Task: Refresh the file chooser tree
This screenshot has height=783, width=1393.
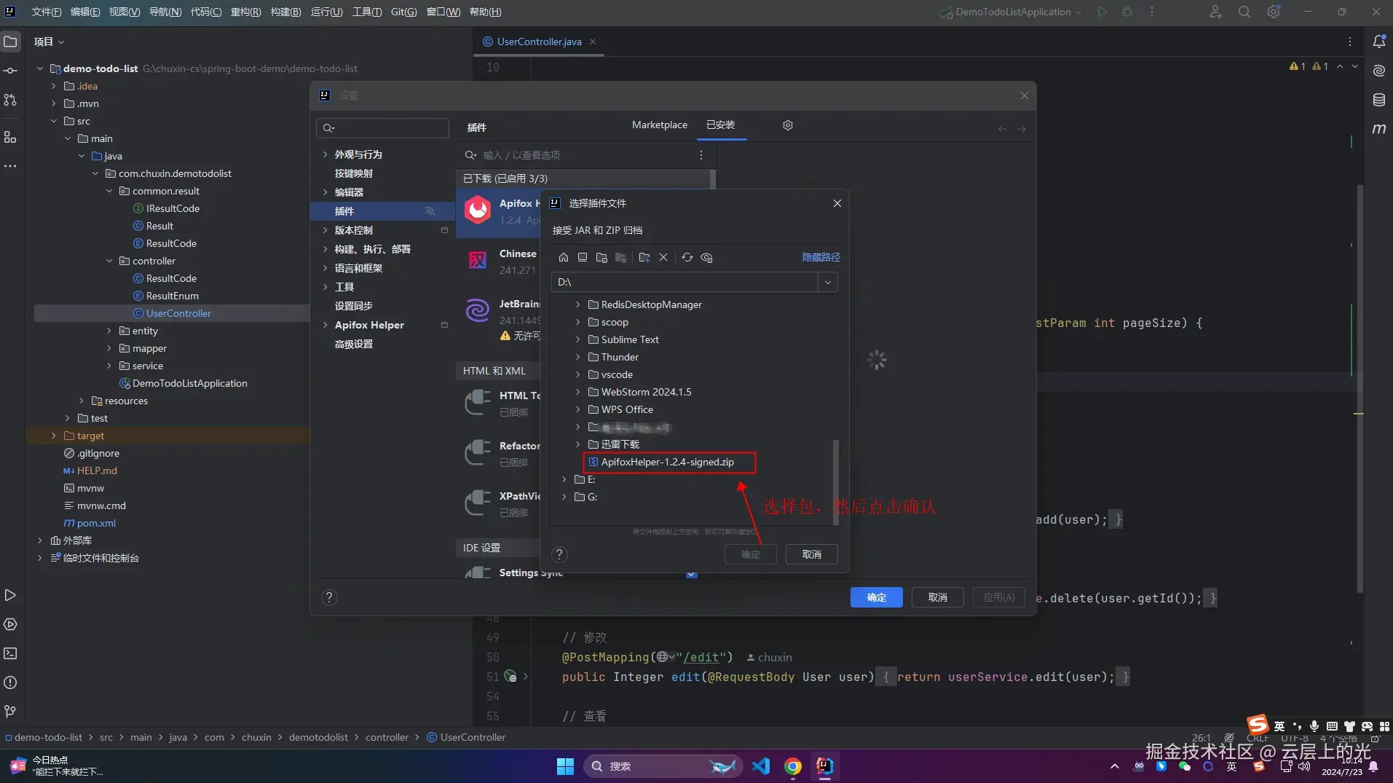Action: pos(687,257)
